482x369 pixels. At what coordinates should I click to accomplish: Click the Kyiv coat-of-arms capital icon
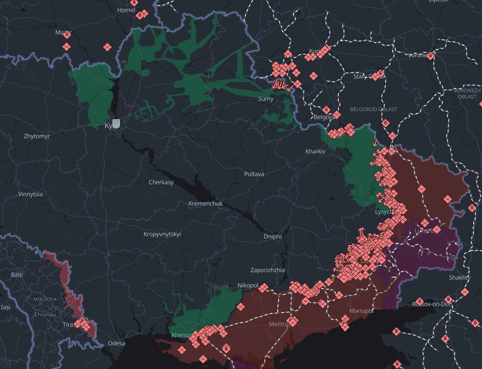tap(116, 124)
